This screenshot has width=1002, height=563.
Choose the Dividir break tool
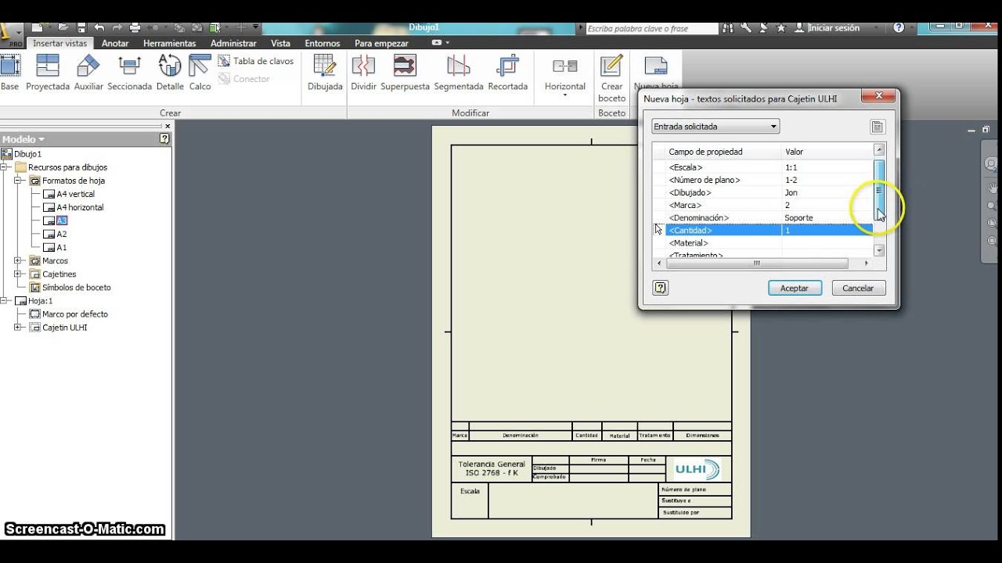coord(363,73)
